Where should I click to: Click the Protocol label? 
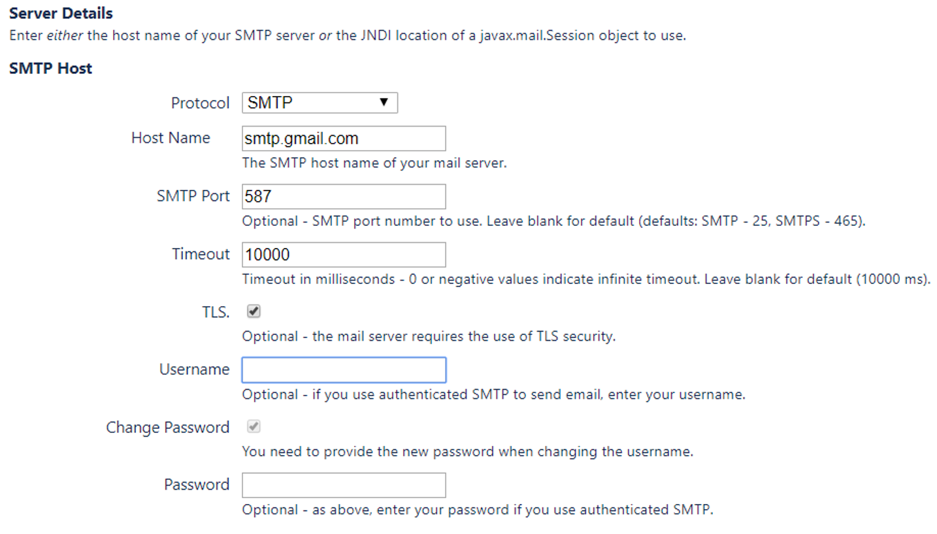pyautogui.click(x=200, y=102)
